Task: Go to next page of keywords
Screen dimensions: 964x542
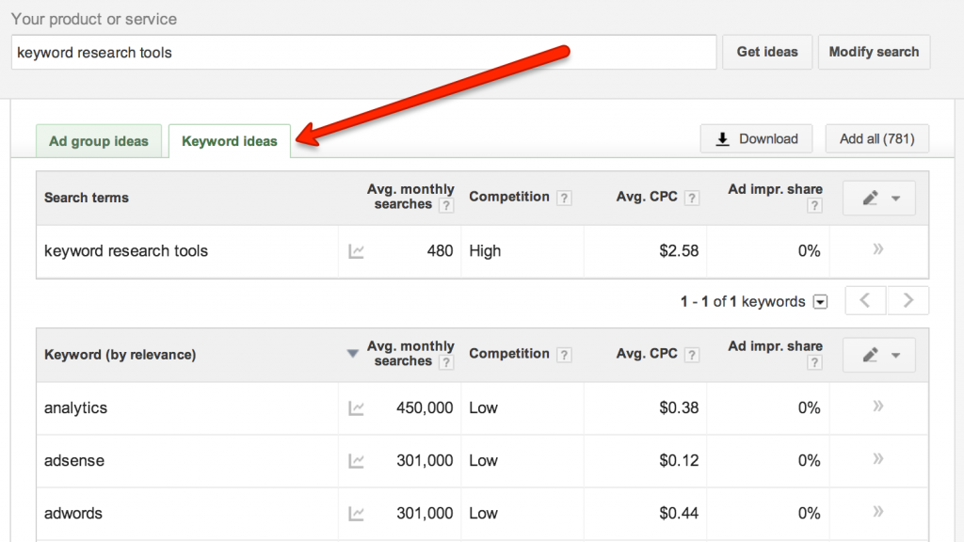Action: pyautogui.click(x=907, y=299)
